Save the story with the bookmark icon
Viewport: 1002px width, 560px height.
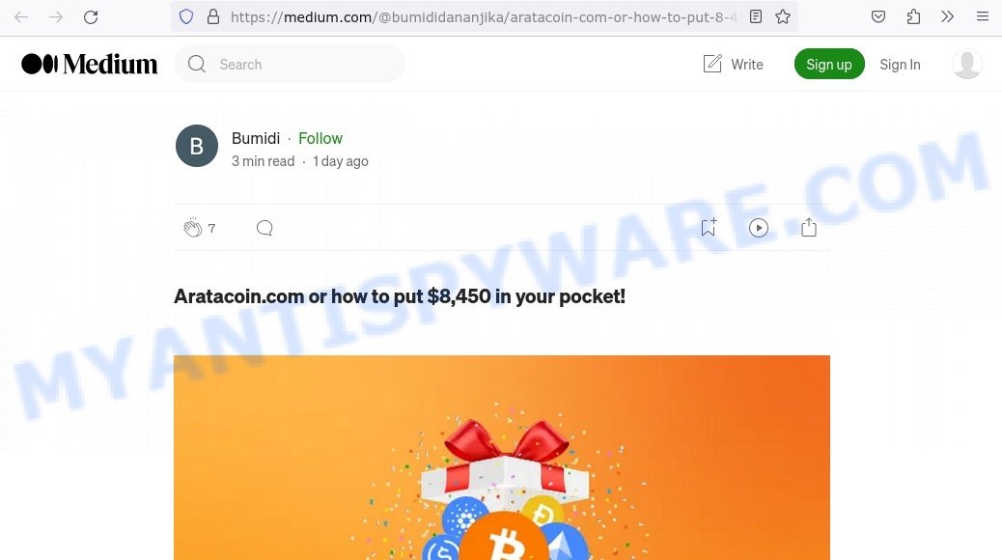[x=708, y=227]
